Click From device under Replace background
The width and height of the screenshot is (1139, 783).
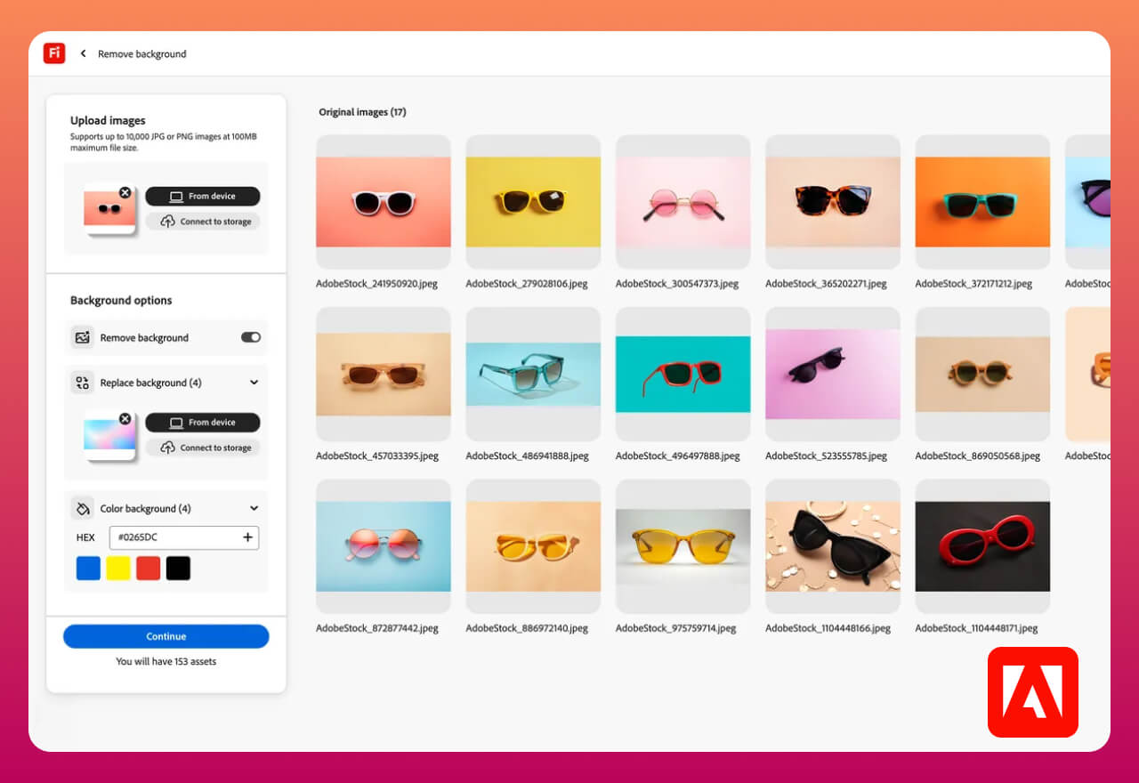203,422
